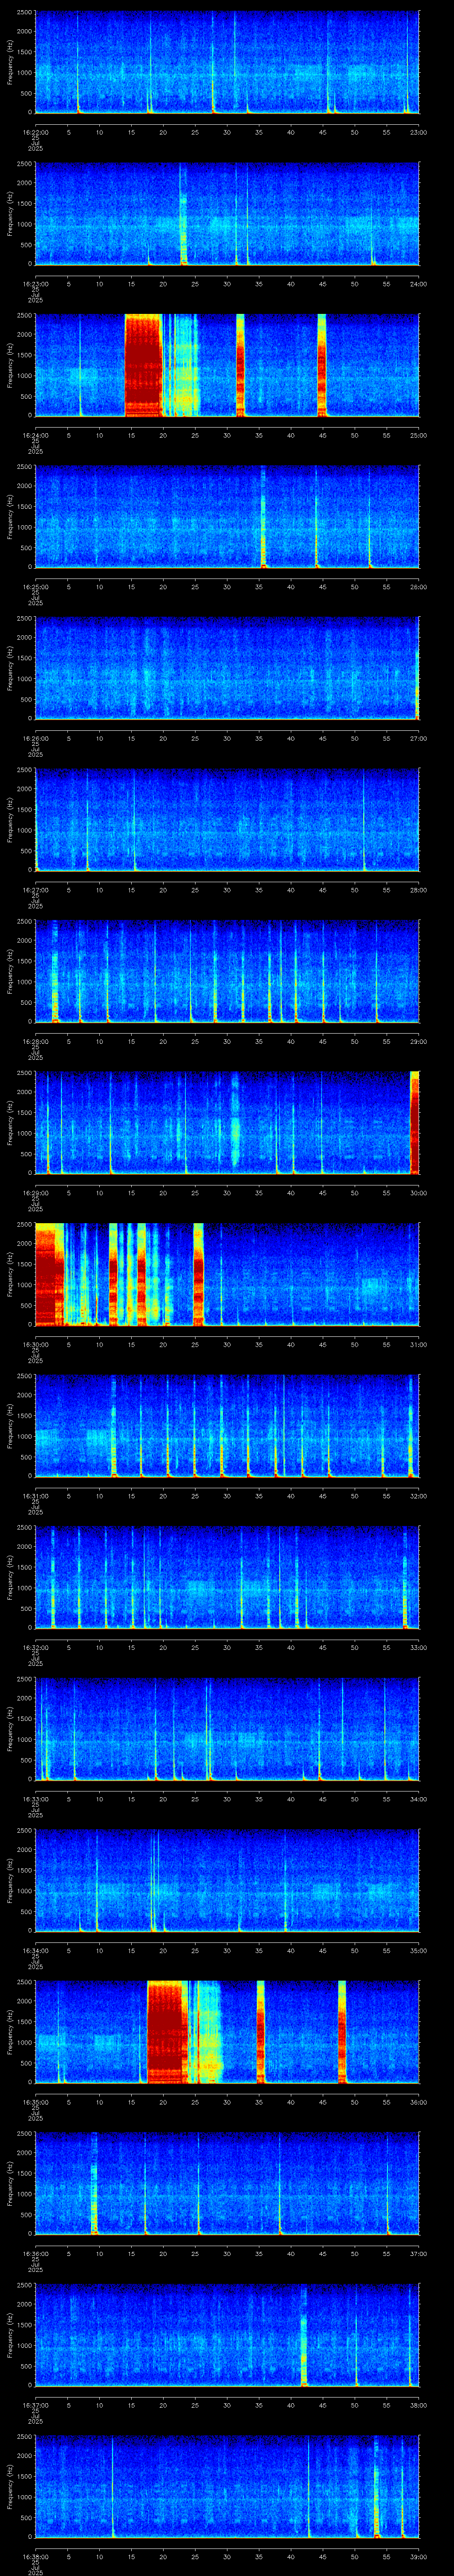Screen dimensions: 454x2576
Task: Click the widest red burst in 16:35:00 spectrogram
Action: click(167, 2032)
